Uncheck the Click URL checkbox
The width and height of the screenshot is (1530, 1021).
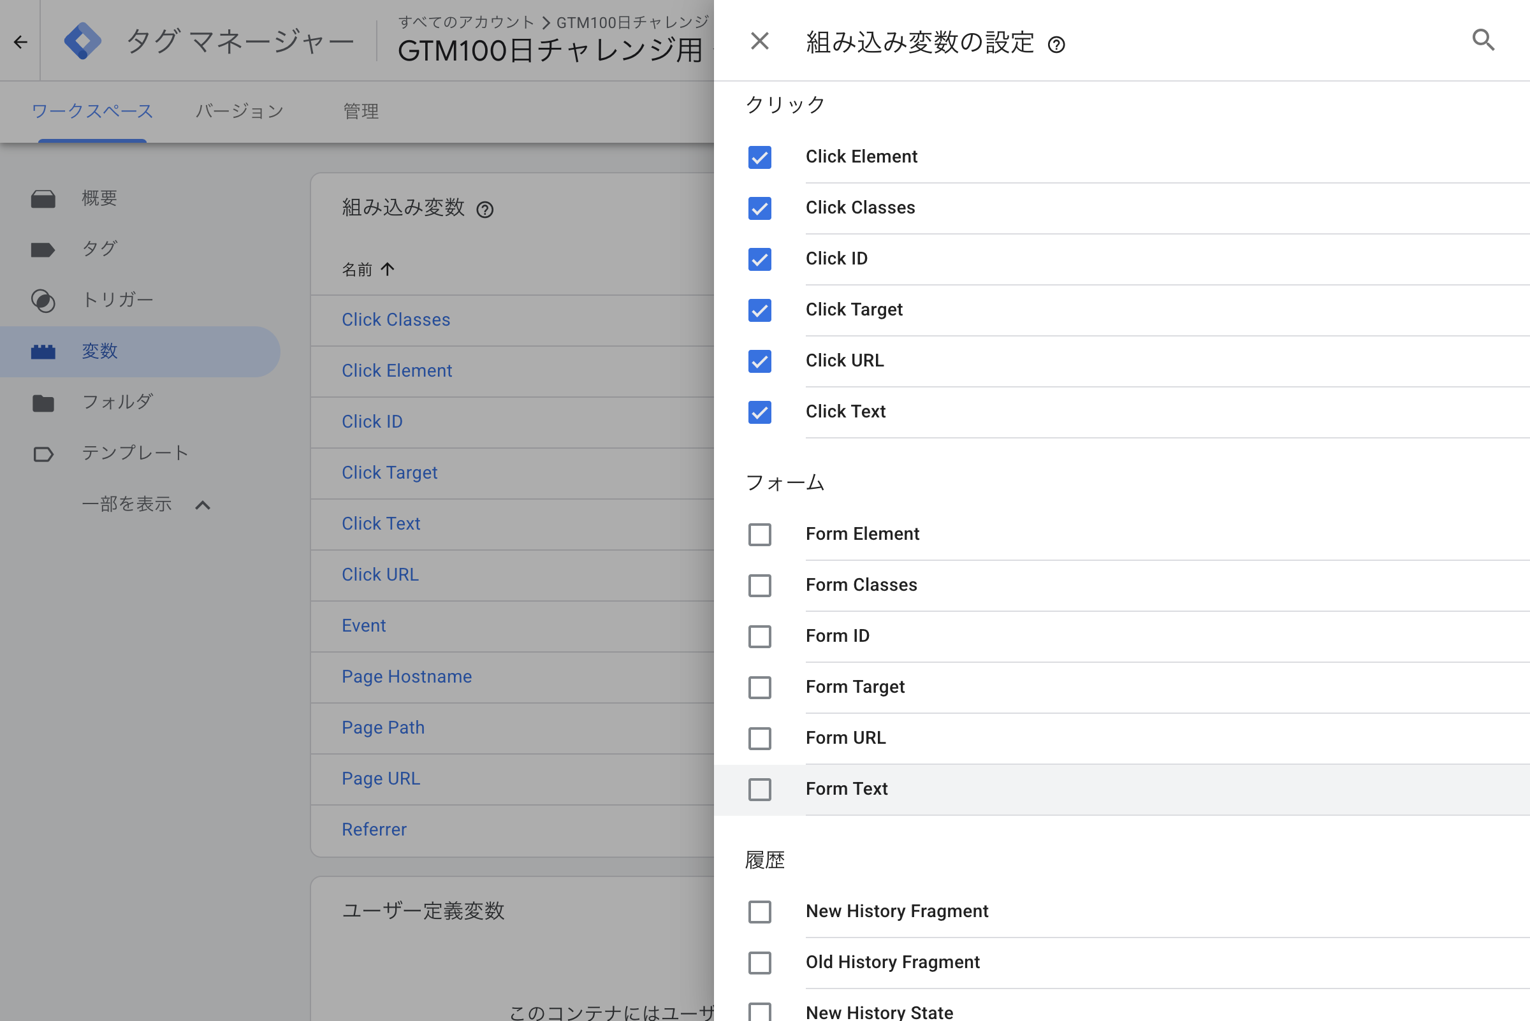coord(759,361)
